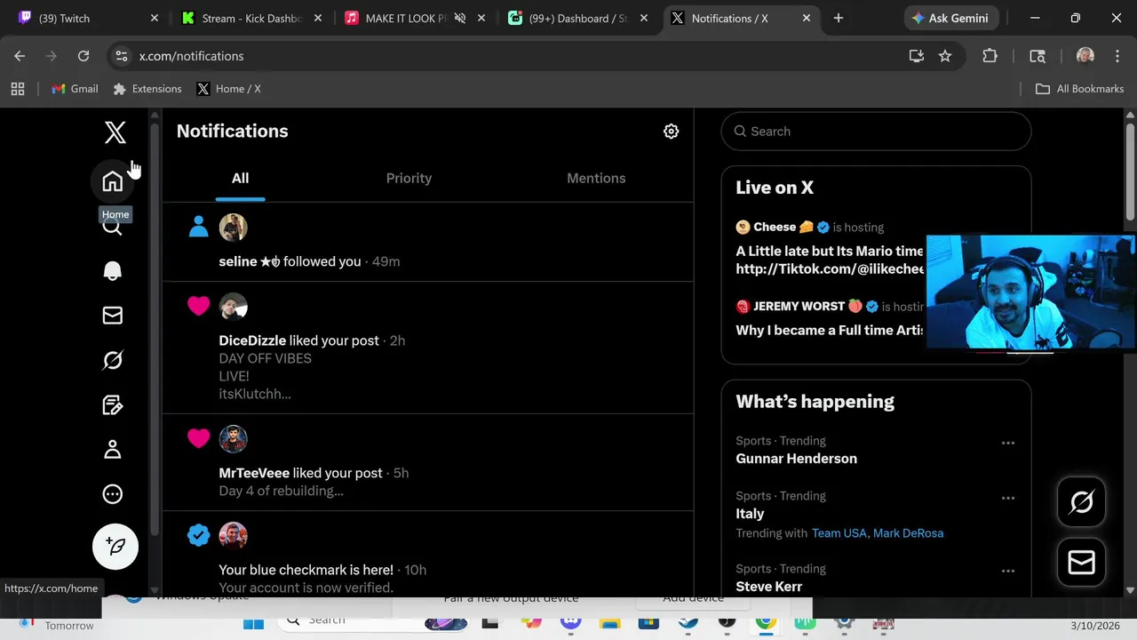
Task: Open the Notifications bell in the sidebar
Action: click(x=113, y=271)
